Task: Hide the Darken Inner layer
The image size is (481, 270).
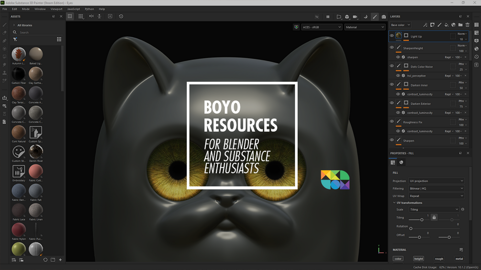Action: [x=392, y=84]
